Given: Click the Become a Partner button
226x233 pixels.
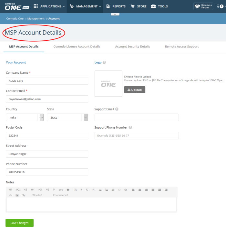Looking at the screenshot, I should (x=203, y=6).
